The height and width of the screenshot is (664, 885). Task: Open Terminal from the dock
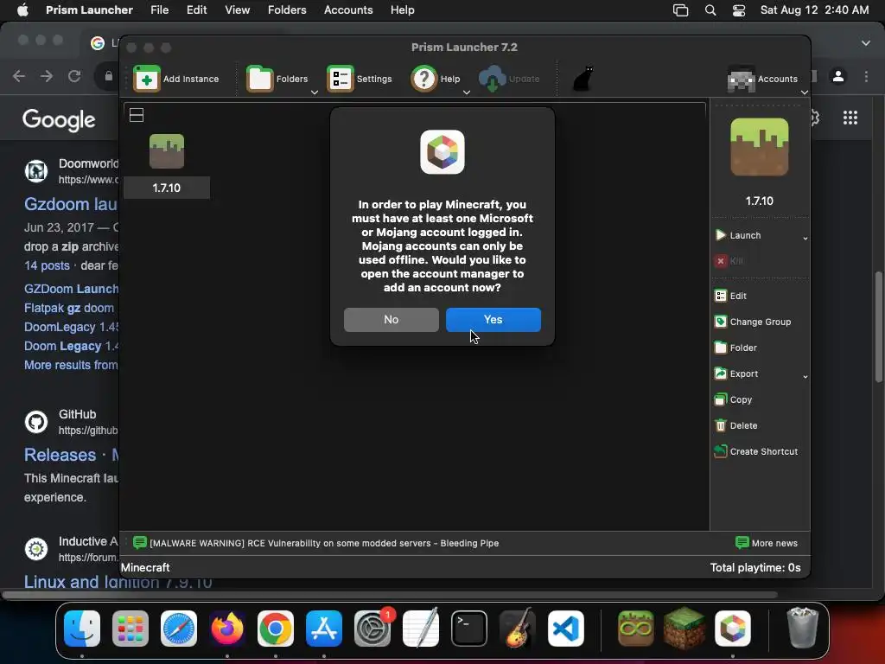click(x=469, y=629)
